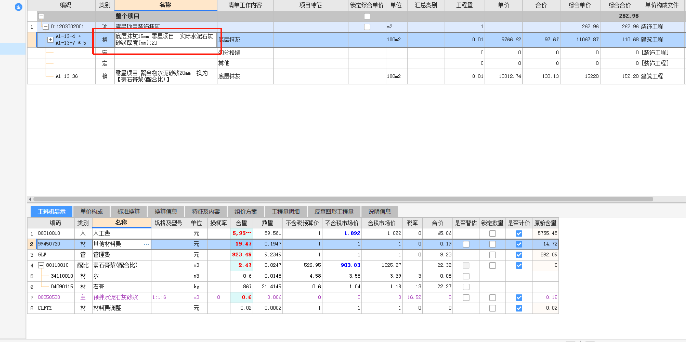686x342 pixels.
Task: Click 含量 value 19.47
Action: [x=242, y=244]
